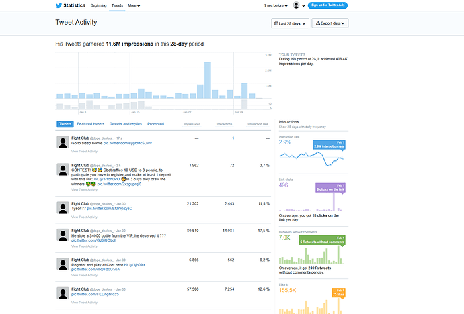The image size is (464, 314).
Task: Open the Export data dropdown
Action: (x=330, y=23)
